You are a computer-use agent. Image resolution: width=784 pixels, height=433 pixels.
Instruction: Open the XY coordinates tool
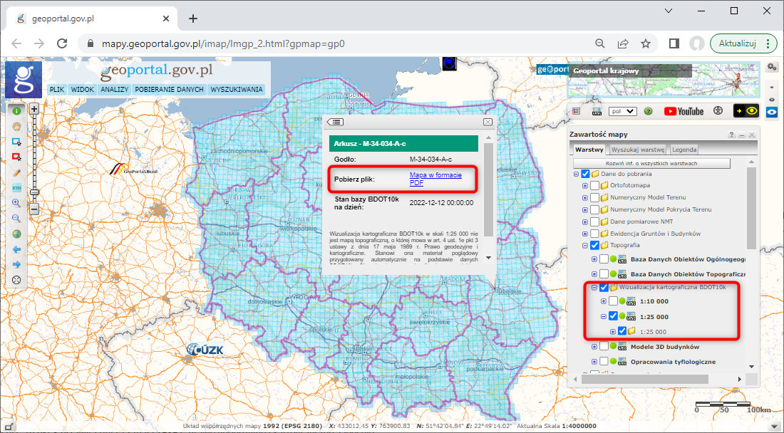pos(16,188)
